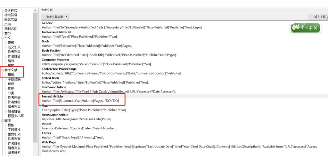328x160 pixels.
Task: Open the 参考文献类型 dropdown button
Action: (54, 17)
